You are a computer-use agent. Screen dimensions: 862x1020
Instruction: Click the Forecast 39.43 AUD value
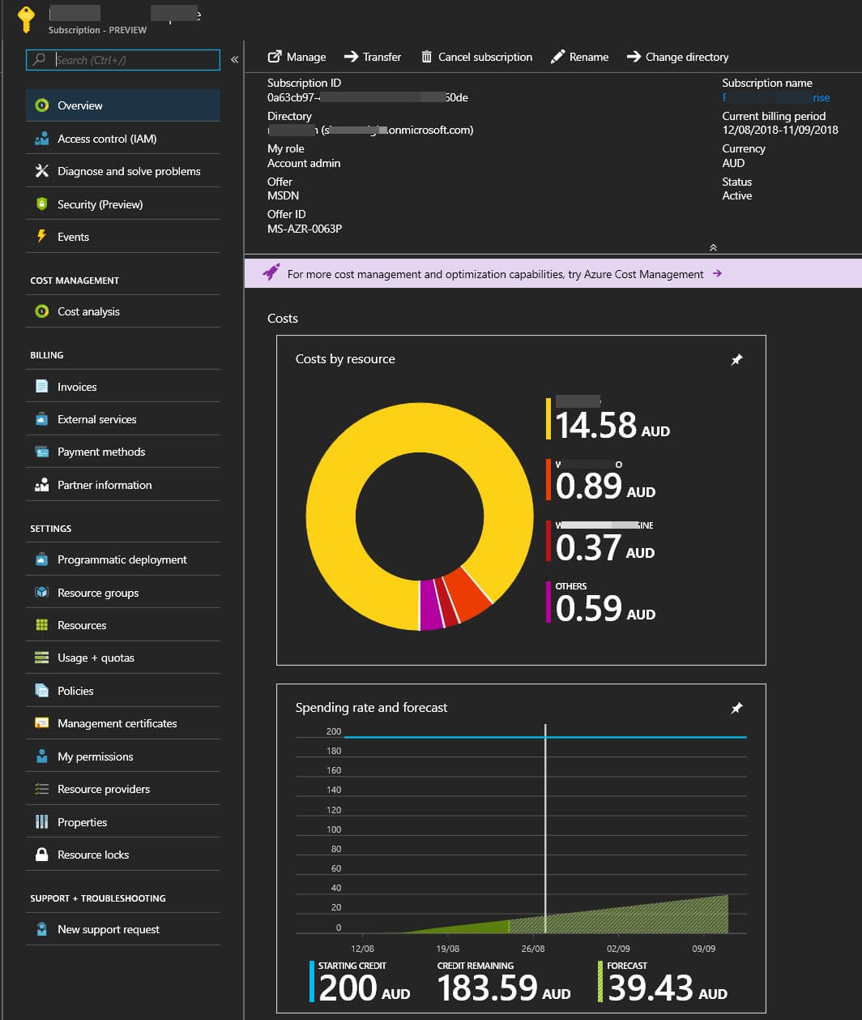point(663,981)
